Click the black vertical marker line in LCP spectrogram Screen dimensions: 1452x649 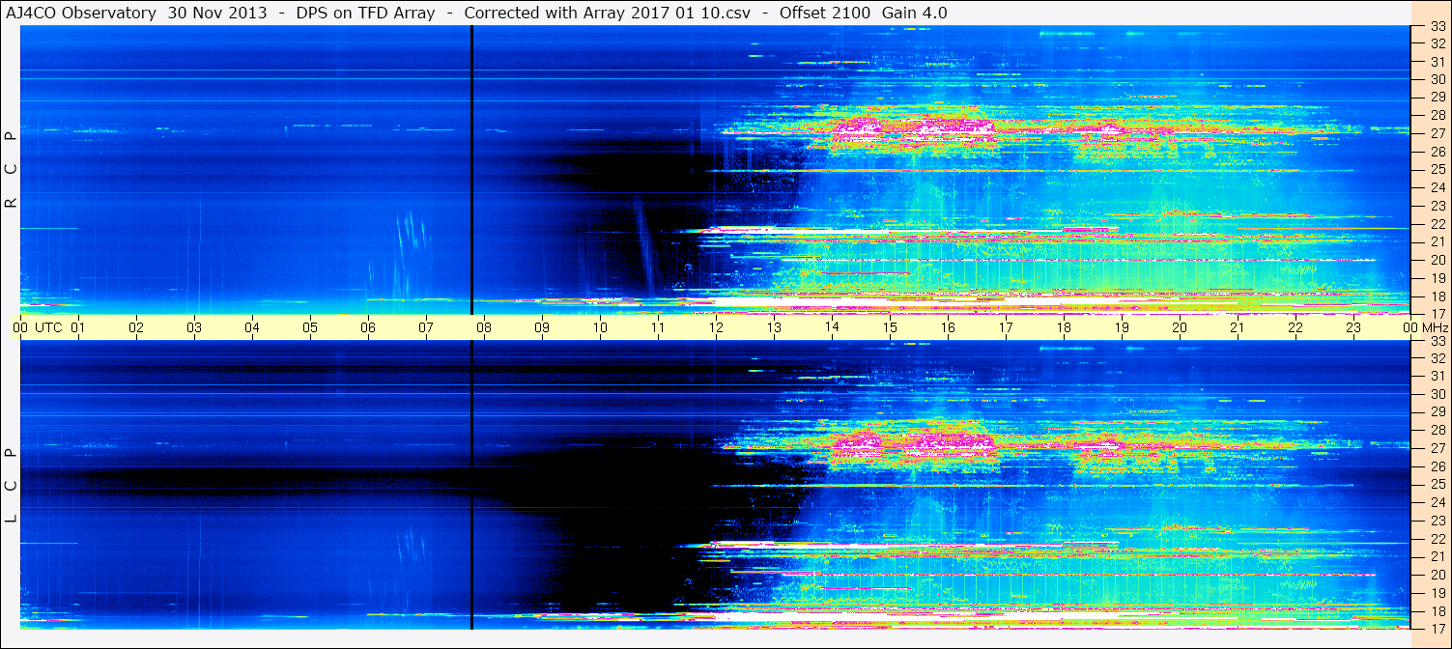click(x=471, y=485)
